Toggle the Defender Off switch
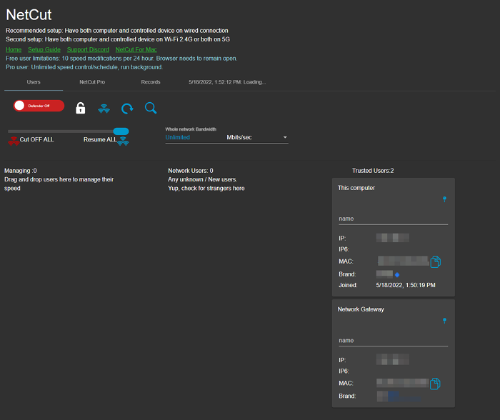The height and width of the screenshot is (420, 500). pyautogui.click(x=39, y=106)
